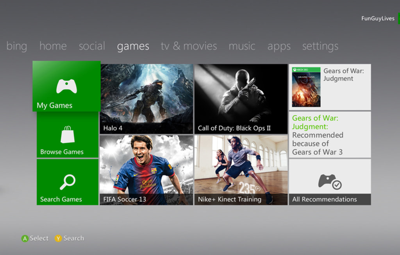Open the tv & movies tab
The image size is (400, 255).
[189, 46]
